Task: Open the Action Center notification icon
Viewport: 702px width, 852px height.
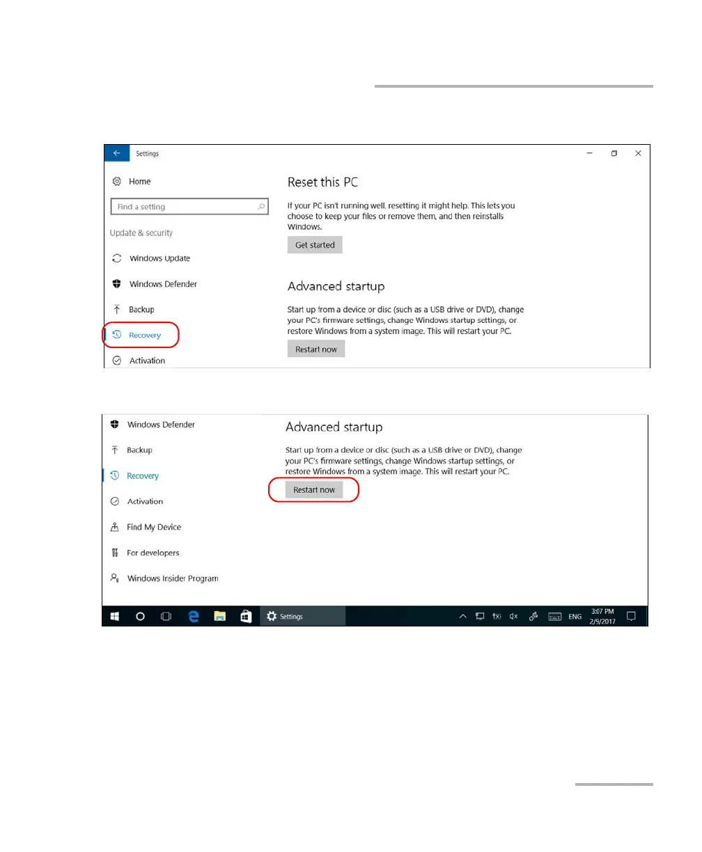Action: tap(631, 616)
